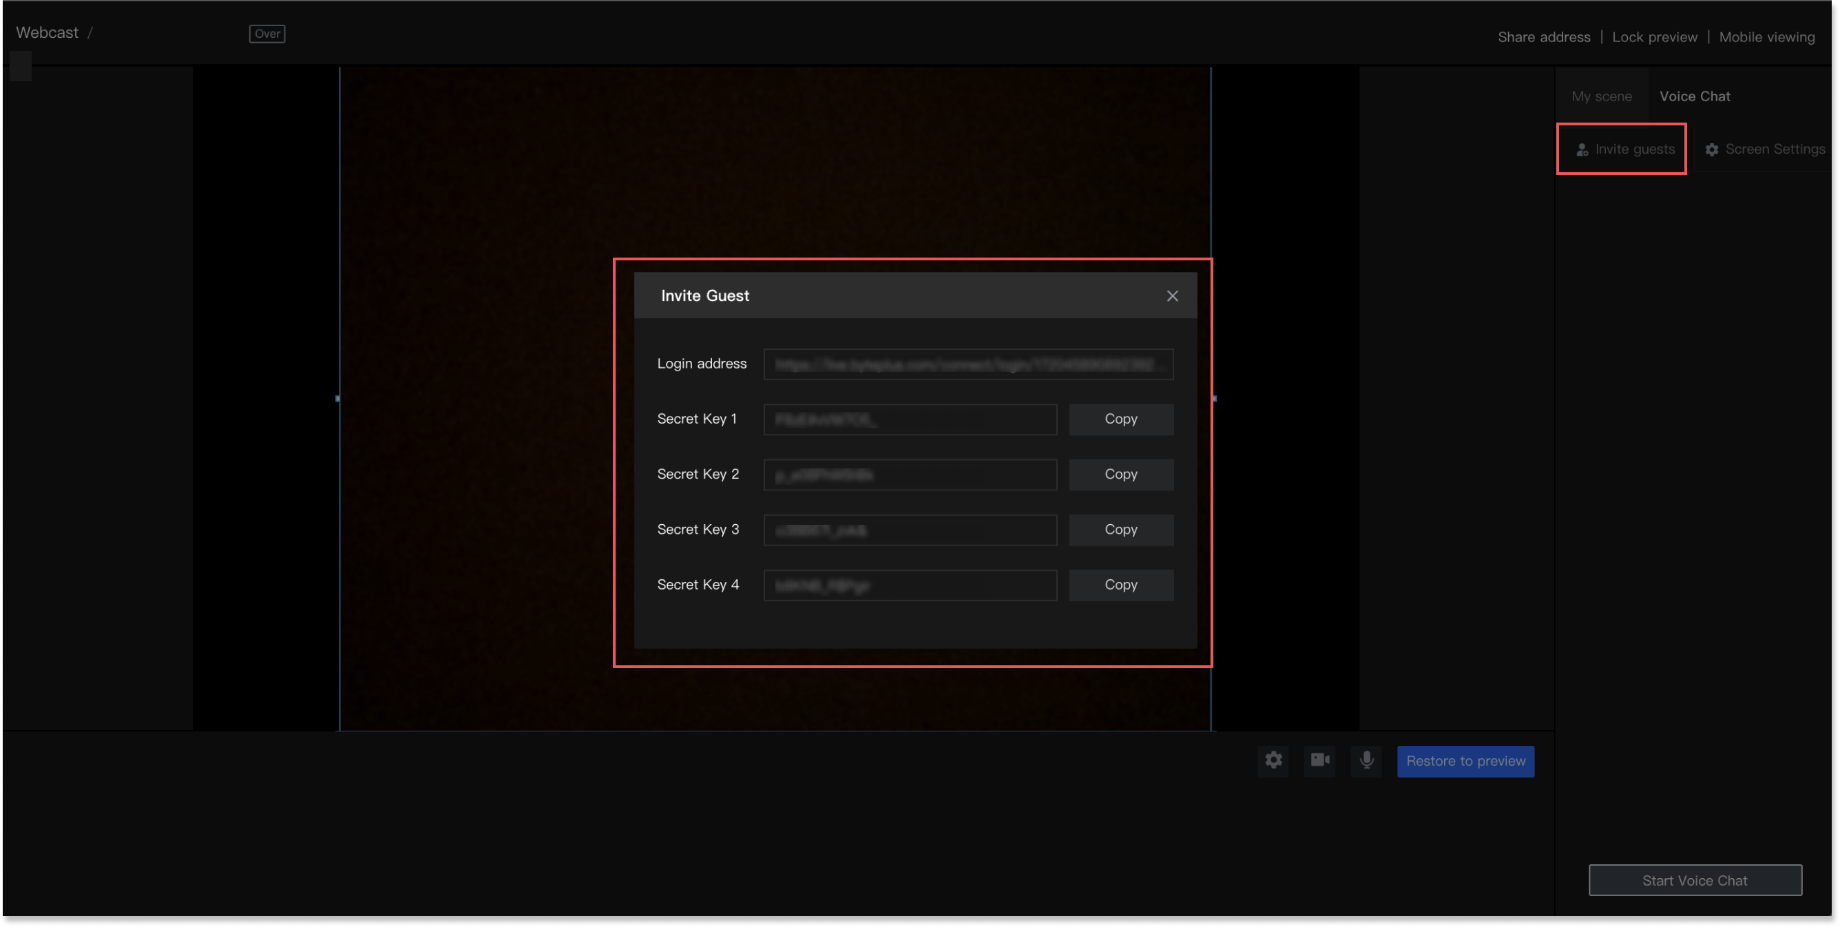1840x927 pixels.
Task: Open Mobile viewing option
Action: (1766, 37)
